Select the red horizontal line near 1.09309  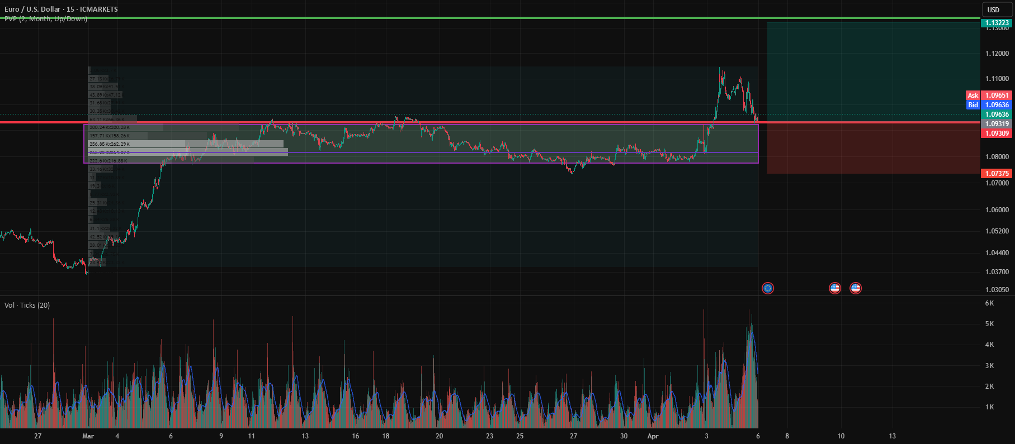coord(490,122)
